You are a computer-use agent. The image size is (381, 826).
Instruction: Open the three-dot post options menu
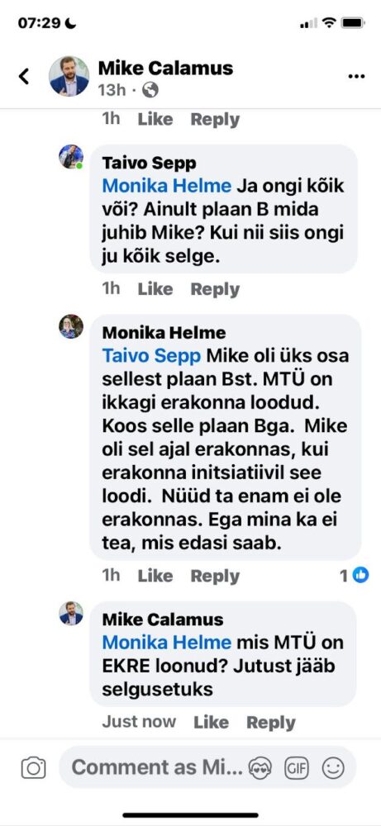pyautogui.click(x=356, y=76)
